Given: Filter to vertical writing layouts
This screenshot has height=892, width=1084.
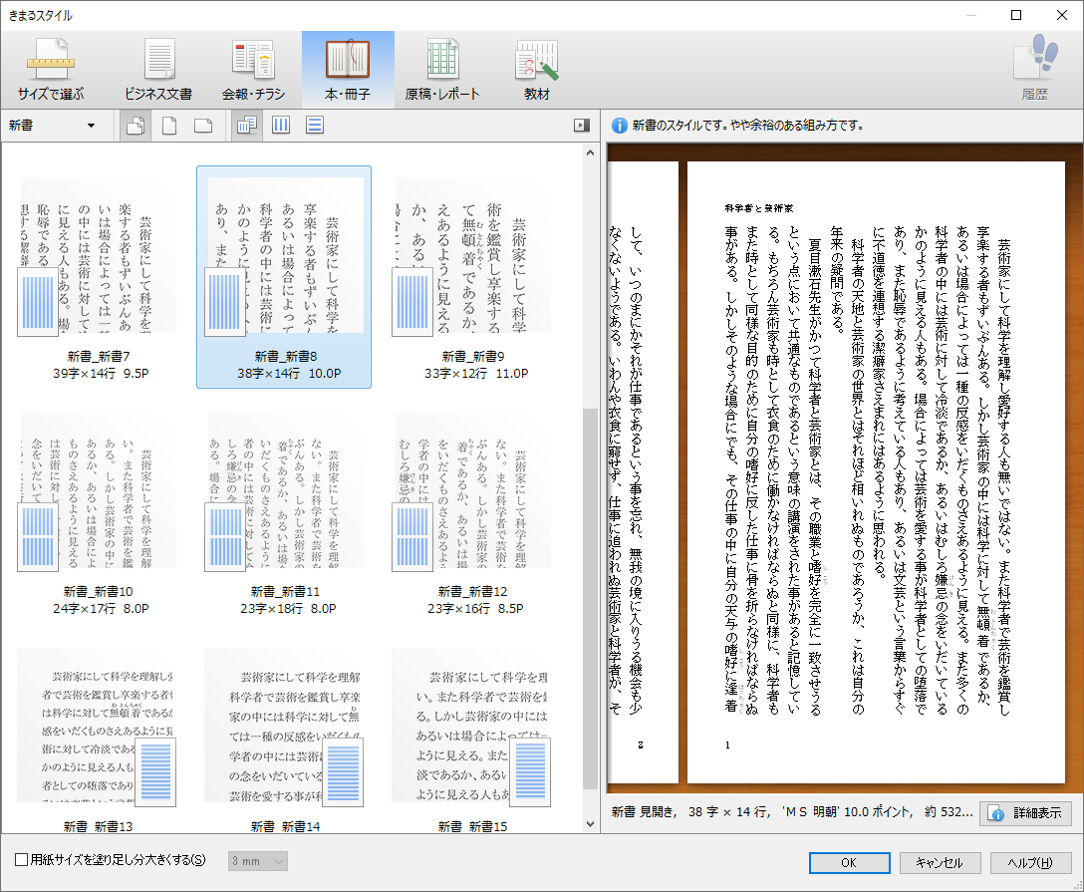Looking at the screenshot, I should pos(281,126).
